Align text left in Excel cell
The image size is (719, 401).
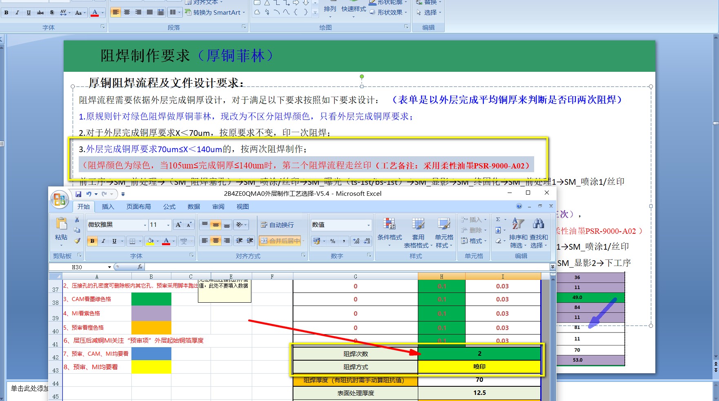205,241
